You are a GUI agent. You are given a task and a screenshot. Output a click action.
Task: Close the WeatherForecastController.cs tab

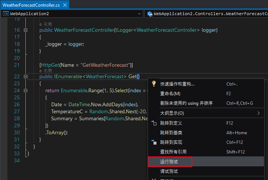[65, 5]
